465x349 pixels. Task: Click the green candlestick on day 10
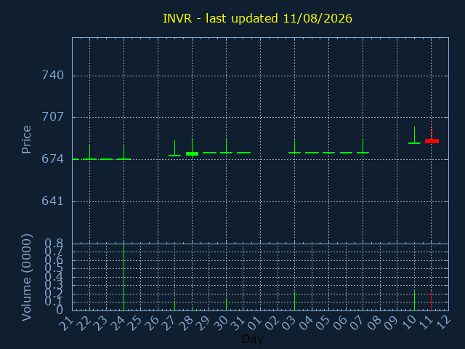pos(414,135)
